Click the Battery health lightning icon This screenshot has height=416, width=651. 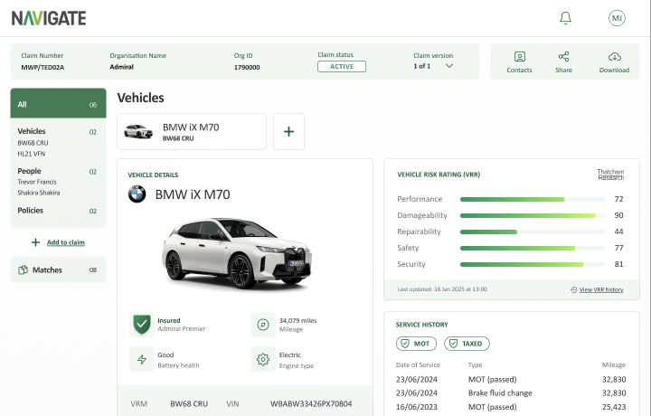(x=142, y=359)
